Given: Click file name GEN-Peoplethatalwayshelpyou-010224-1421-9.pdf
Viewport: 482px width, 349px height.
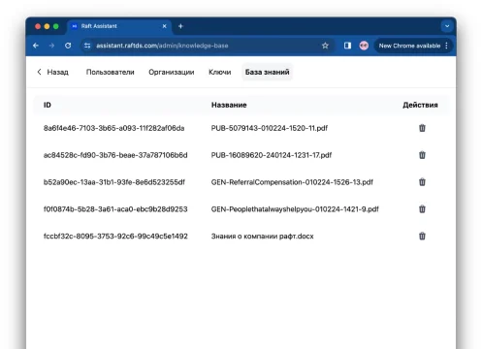Looking at the screenshot, I should coord(295,209).
